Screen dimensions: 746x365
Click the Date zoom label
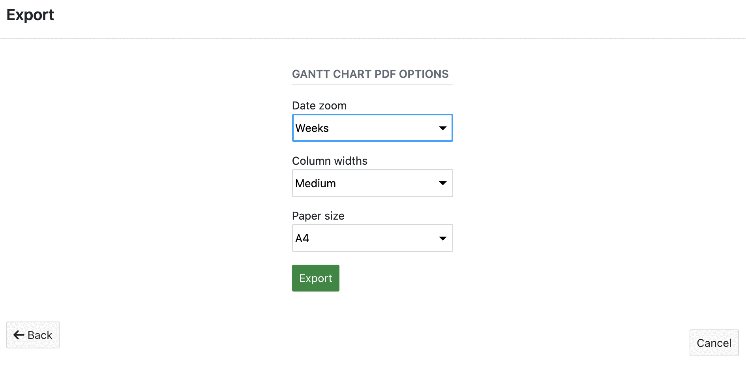tap(319, 105)
